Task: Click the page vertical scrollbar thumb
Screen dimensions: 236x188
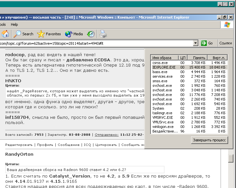Action: [x=230, y=159]
